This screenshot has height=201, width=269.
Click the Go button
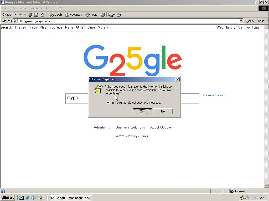tap(250, 21)
